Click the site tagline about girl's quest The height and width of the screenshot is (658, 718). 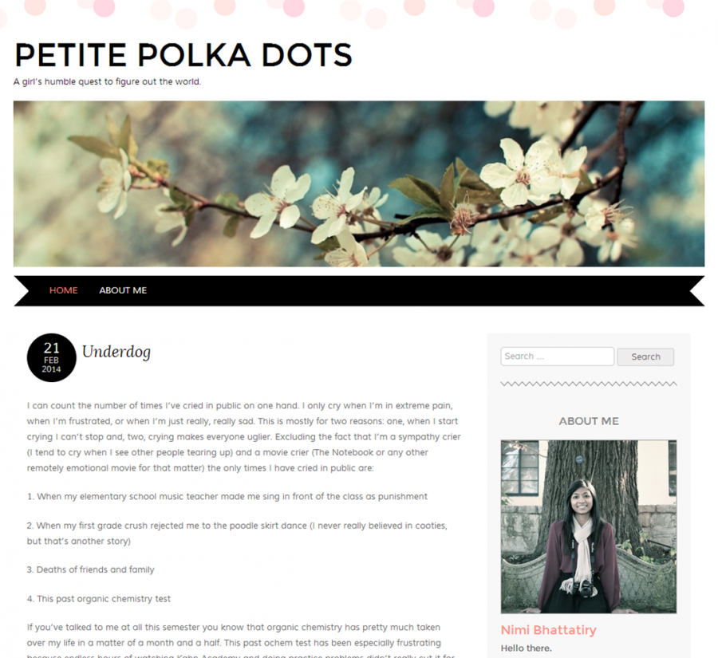pyautogui.click(x=107, y=81)
